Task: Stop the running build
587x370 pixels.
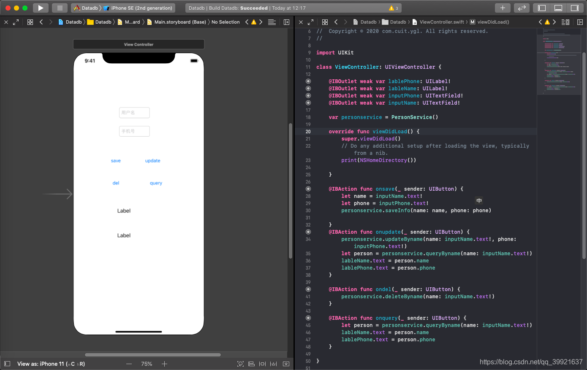Action: (60, 8)
